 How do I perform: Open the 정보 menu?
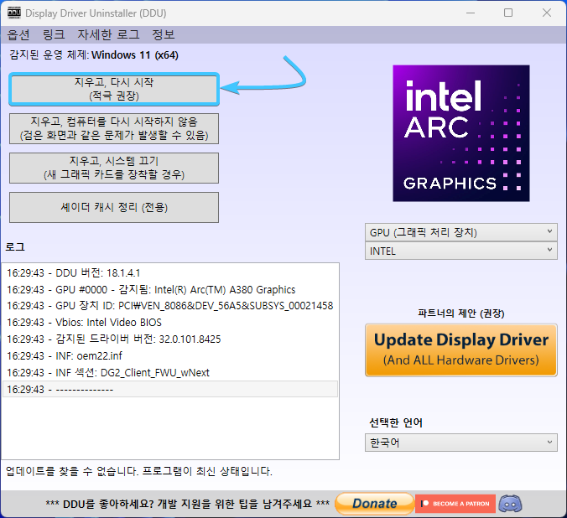164,35
